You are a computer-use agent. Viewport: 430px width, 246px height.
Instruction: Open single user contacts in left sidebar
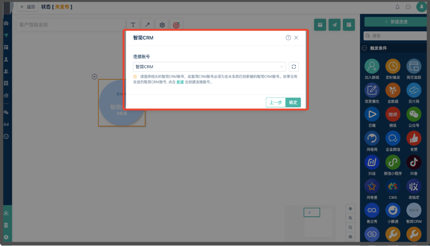pos(6,59)
